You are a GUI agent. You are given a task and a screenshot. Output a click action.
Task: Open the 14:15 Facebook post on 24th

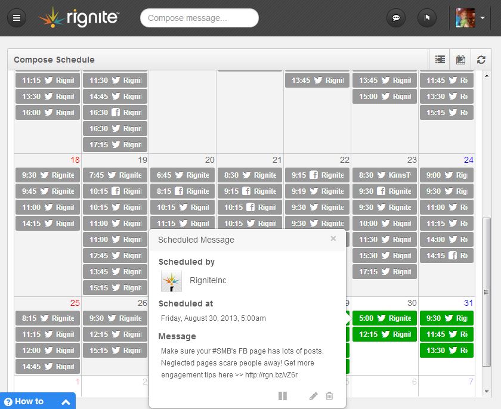click(x=447, y=255)
